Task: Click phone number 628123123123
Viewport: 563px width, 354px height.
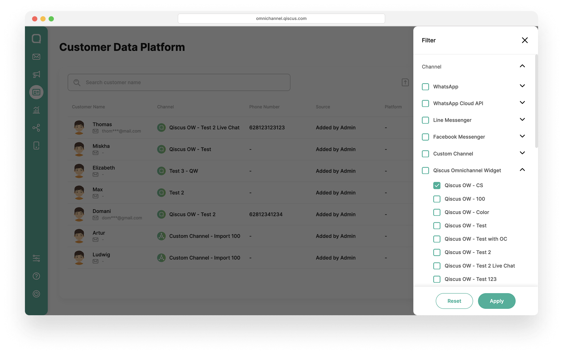Action: pos(267,127)
